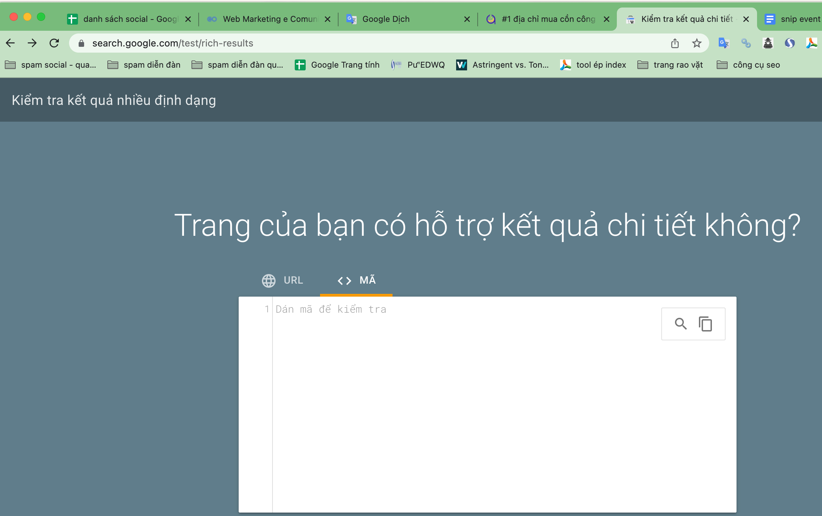
Task: Close the danh sách social tab
Action: [x=188, y=19]
